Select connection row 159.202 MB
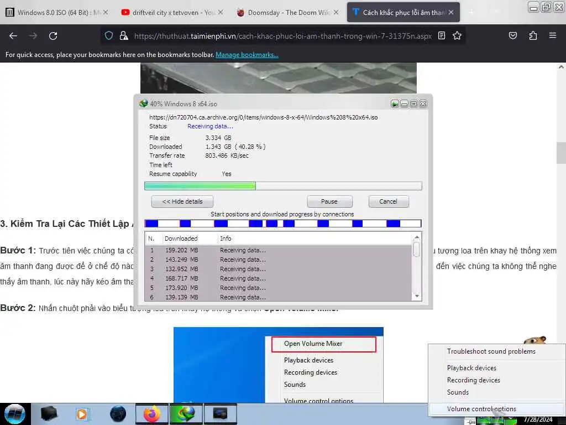 pyautogui.click(x=278, y=251)
